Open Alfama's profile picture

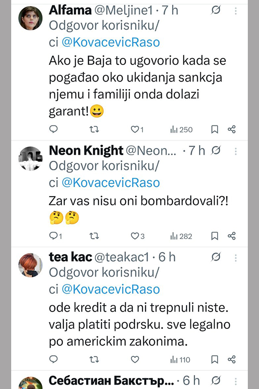(x=30, y=19)
